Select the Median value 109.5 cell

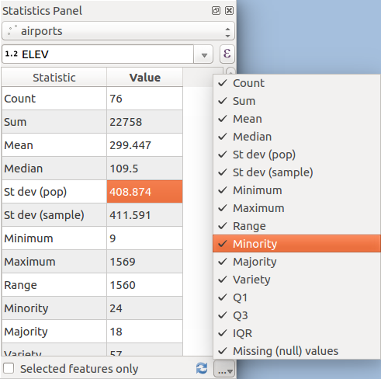(x=144, y=169)
